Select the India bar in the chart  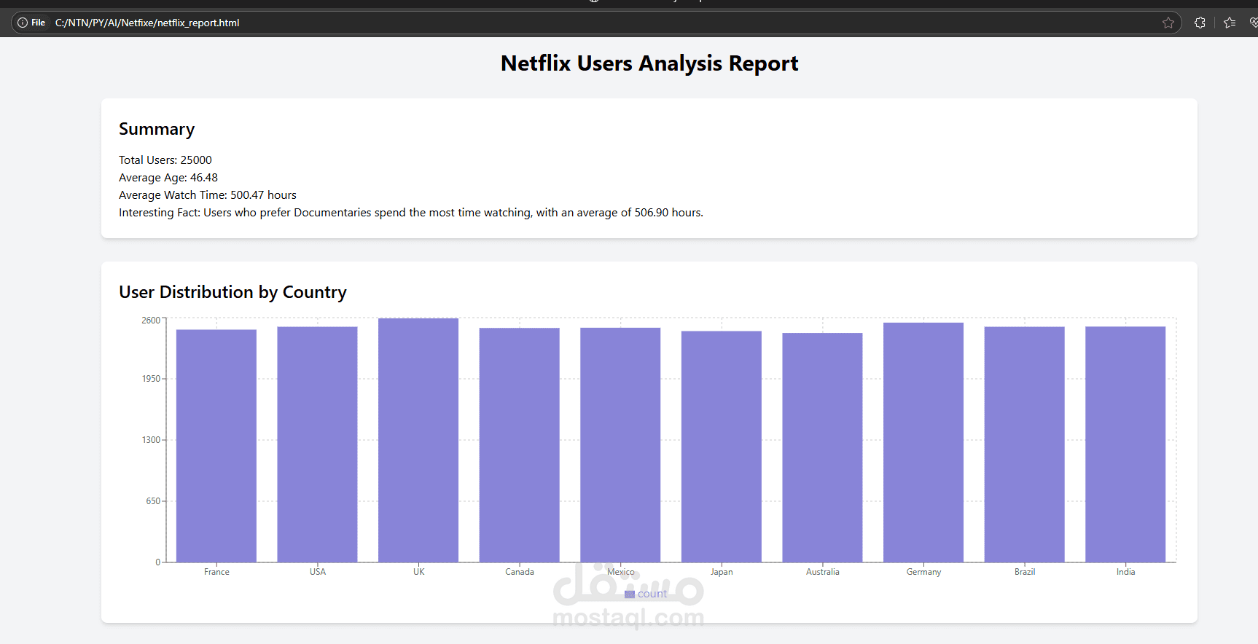click(x=1125, y=444)
